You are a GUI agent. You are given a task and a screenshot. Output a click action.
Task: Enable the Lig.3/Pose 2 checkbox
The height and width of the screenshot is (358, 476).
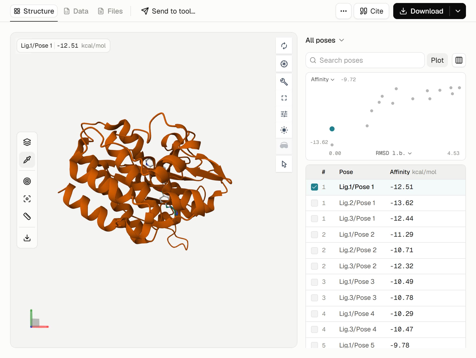click(314, 266)
